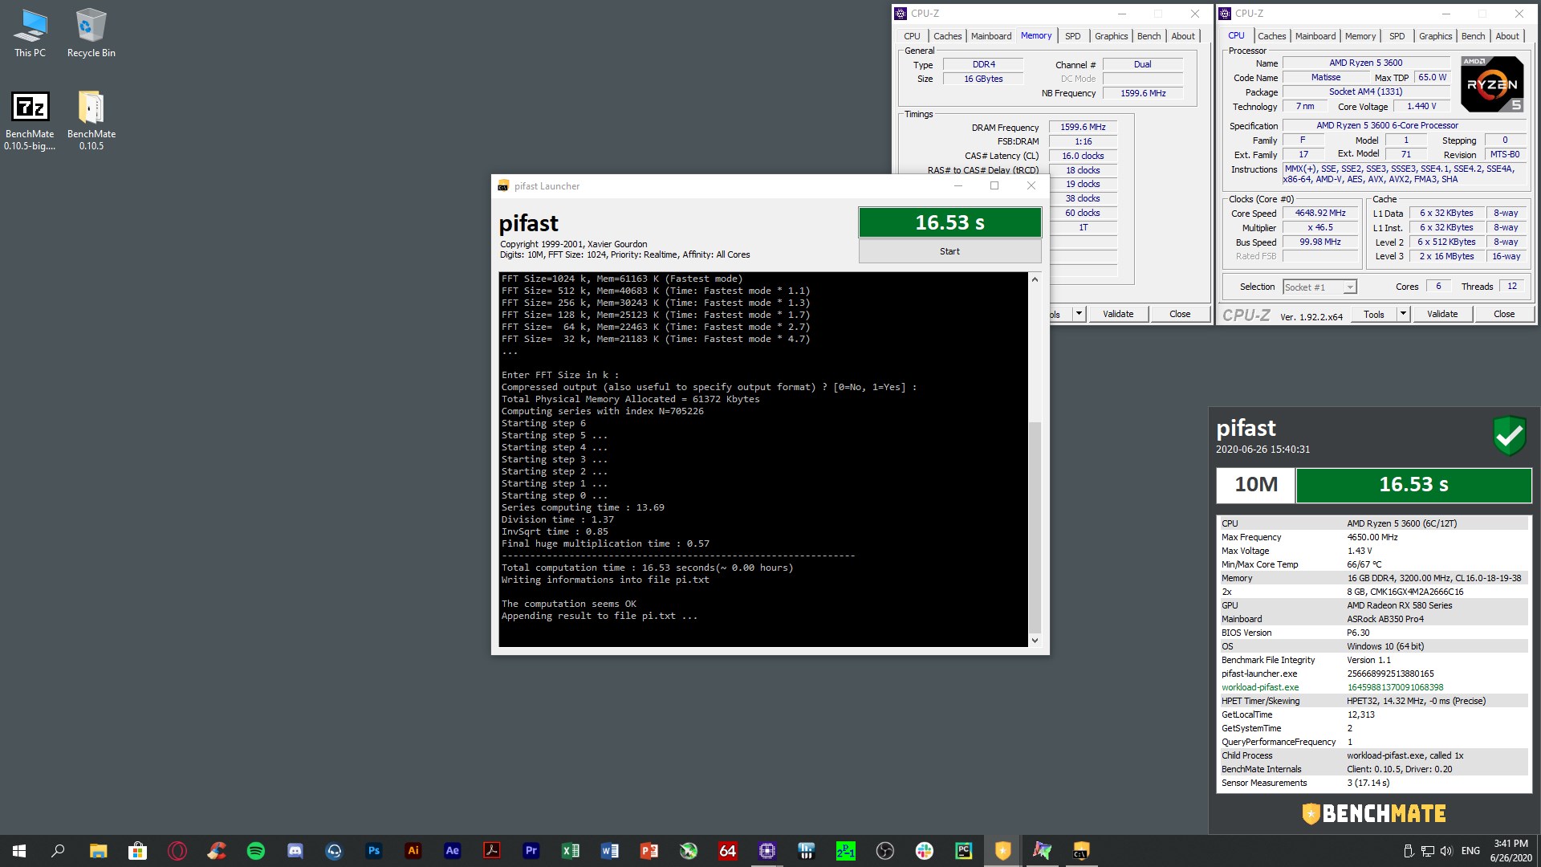Switch to BenchMate shield taskbar icon
The height and width of the screenshot is (867, 1541).
tap(1002, 851)
